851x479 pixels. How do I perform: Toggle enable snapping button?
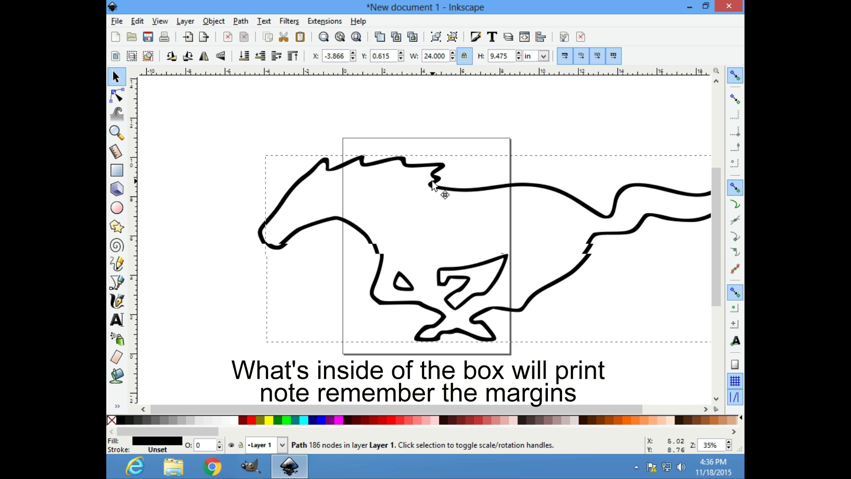735,76
